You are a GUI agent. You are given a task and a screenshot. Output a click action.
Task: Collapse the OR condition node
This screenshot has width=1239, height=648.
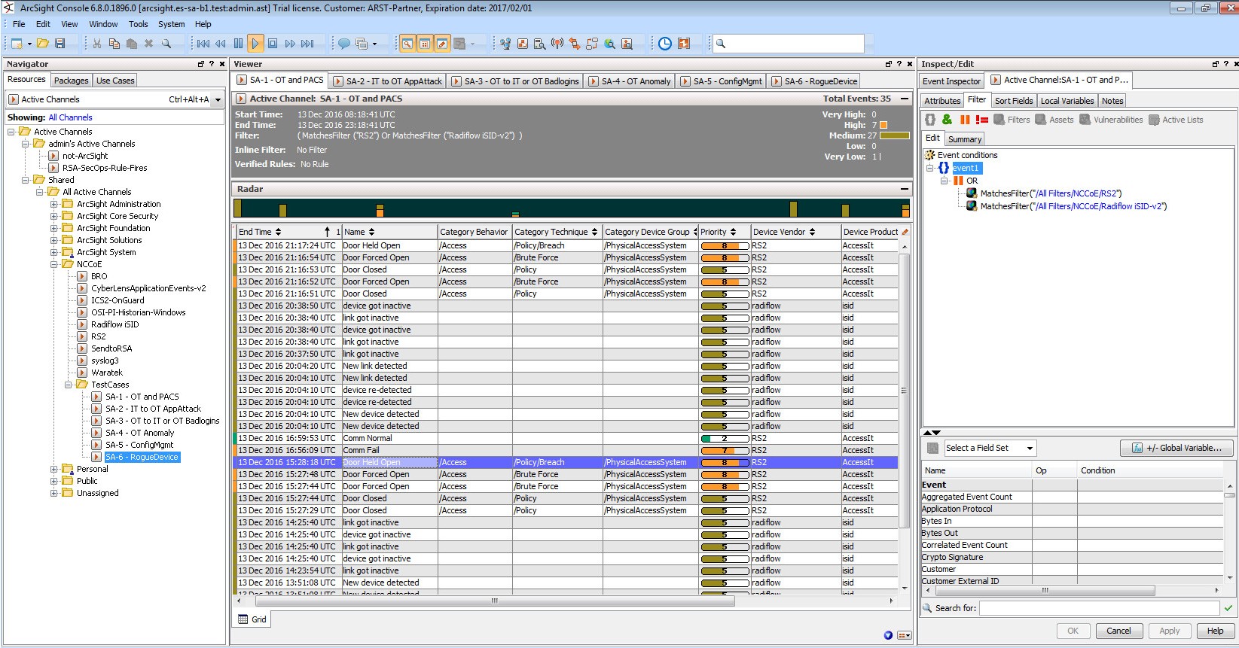(945, 181)
